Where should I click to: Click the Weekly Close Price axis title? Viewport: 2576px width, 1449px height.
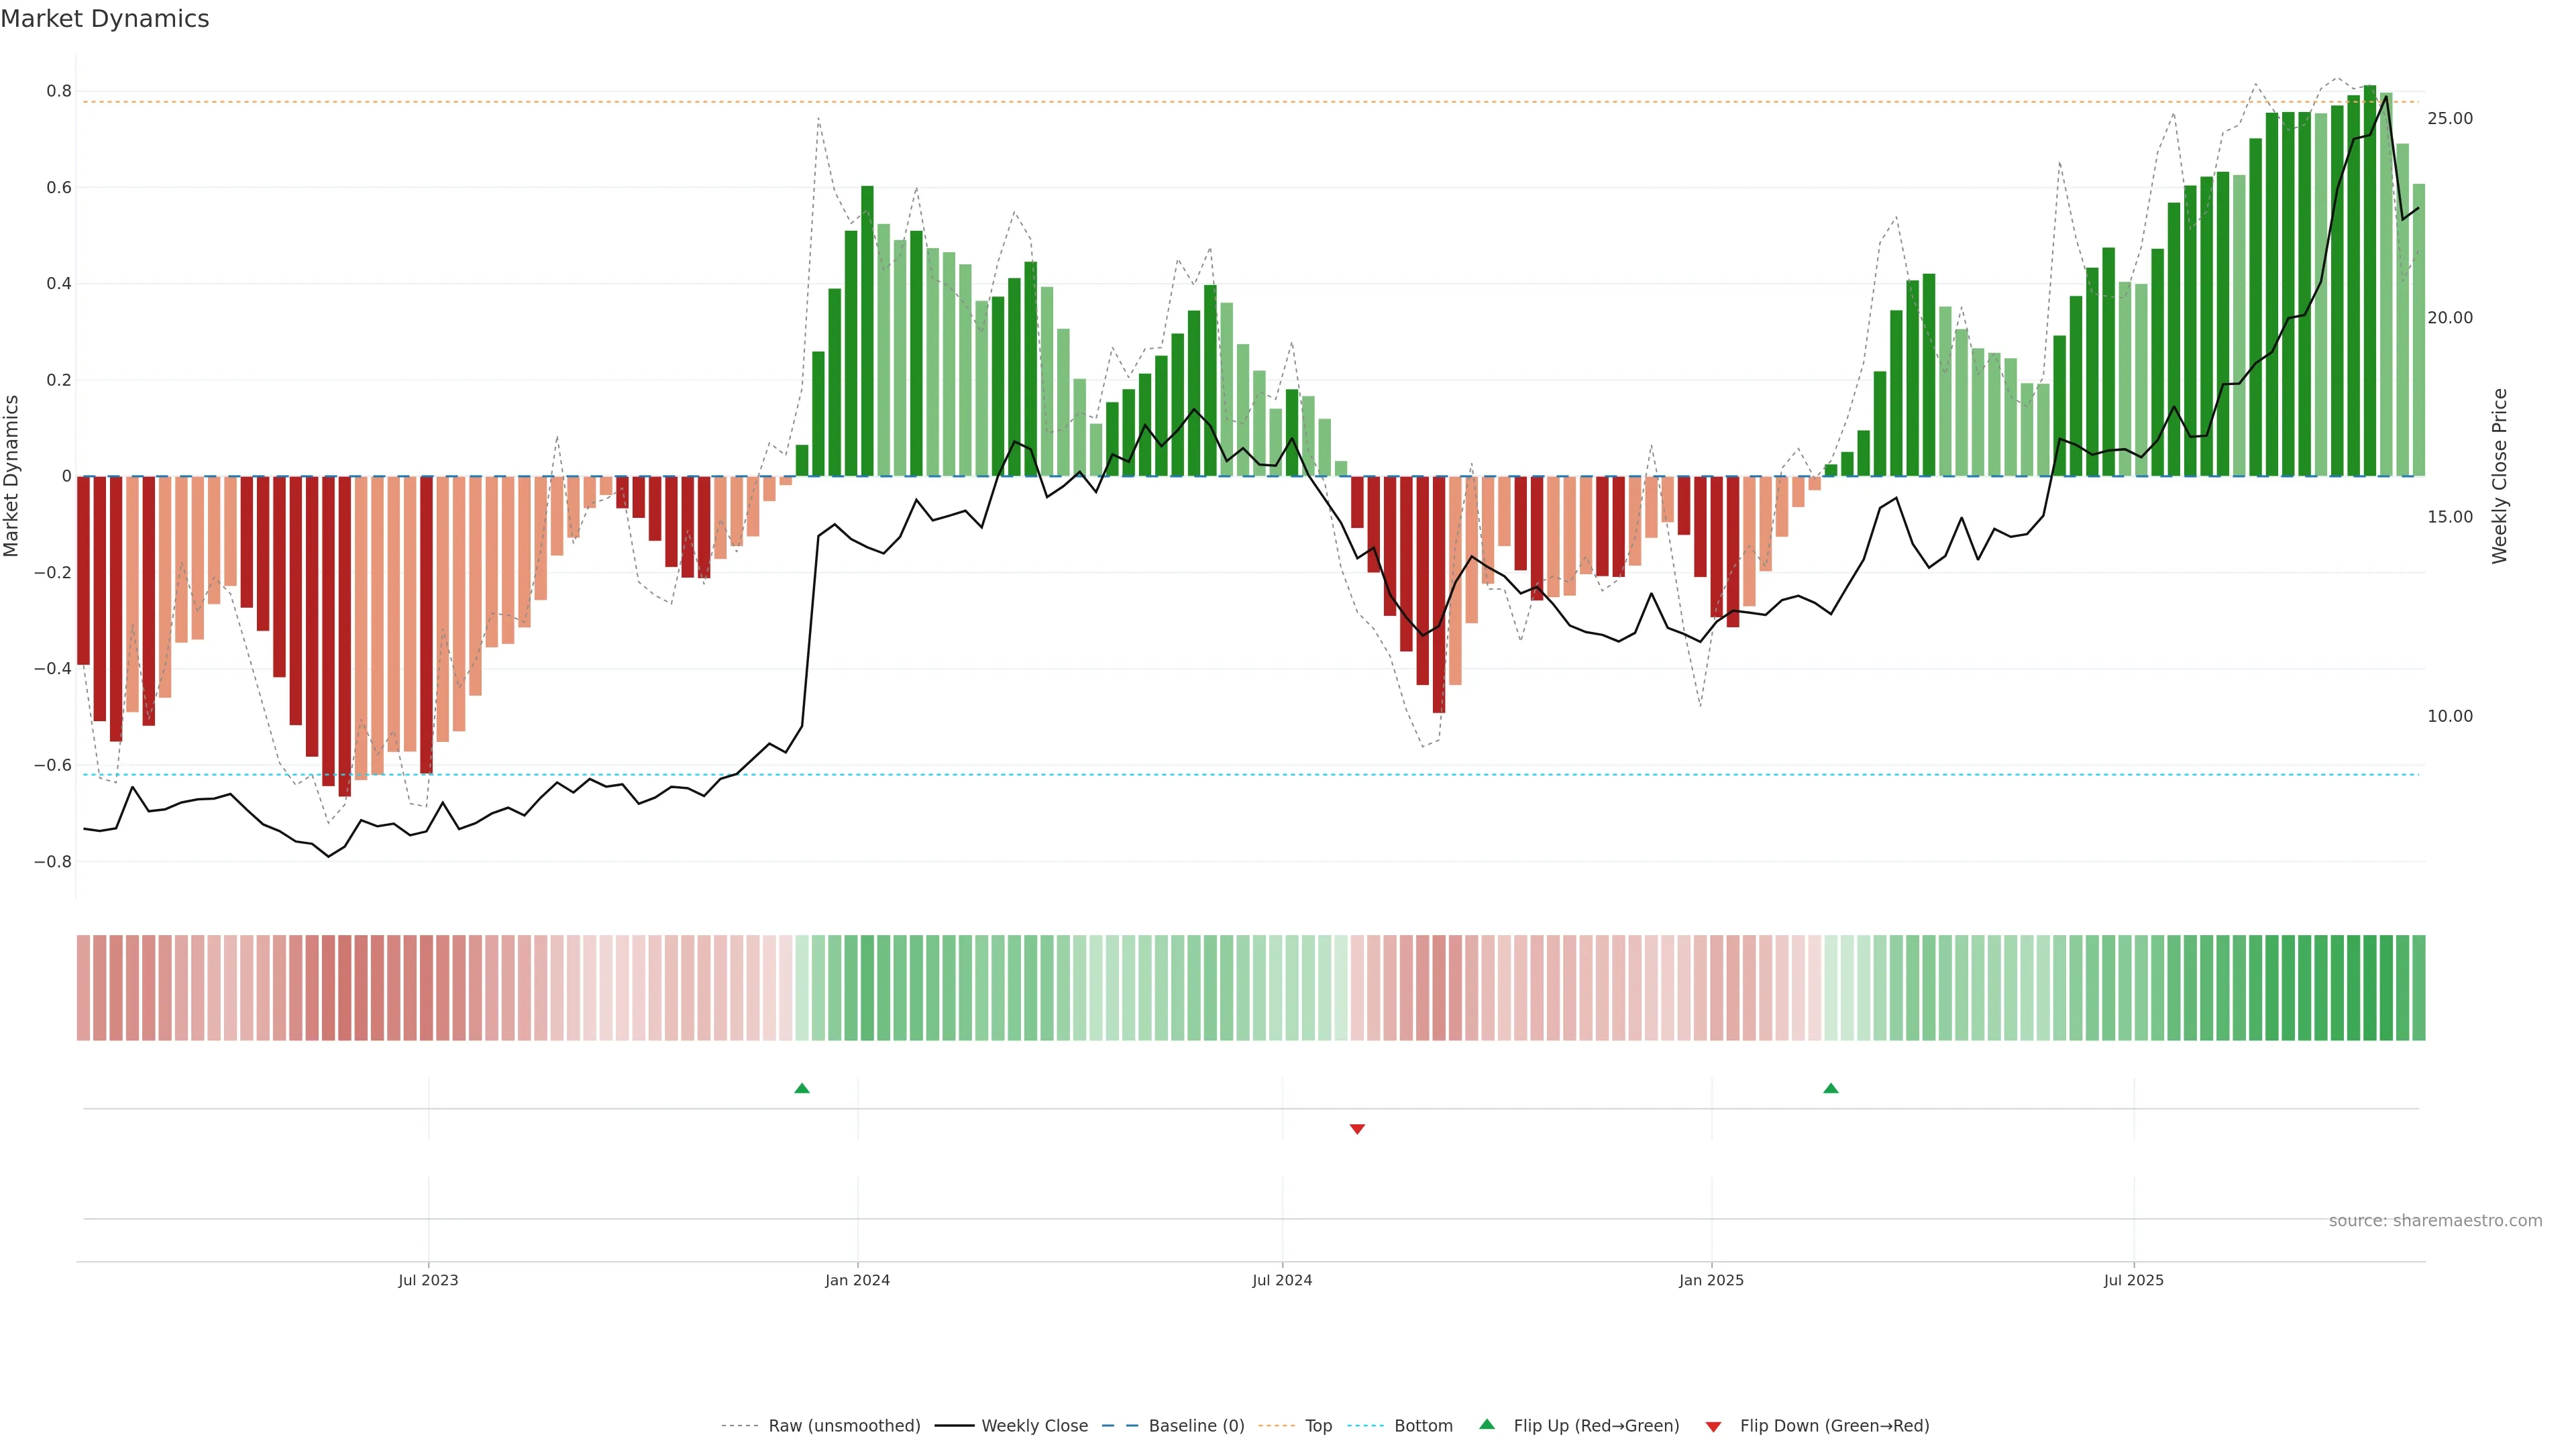[x=2500, y=476]
